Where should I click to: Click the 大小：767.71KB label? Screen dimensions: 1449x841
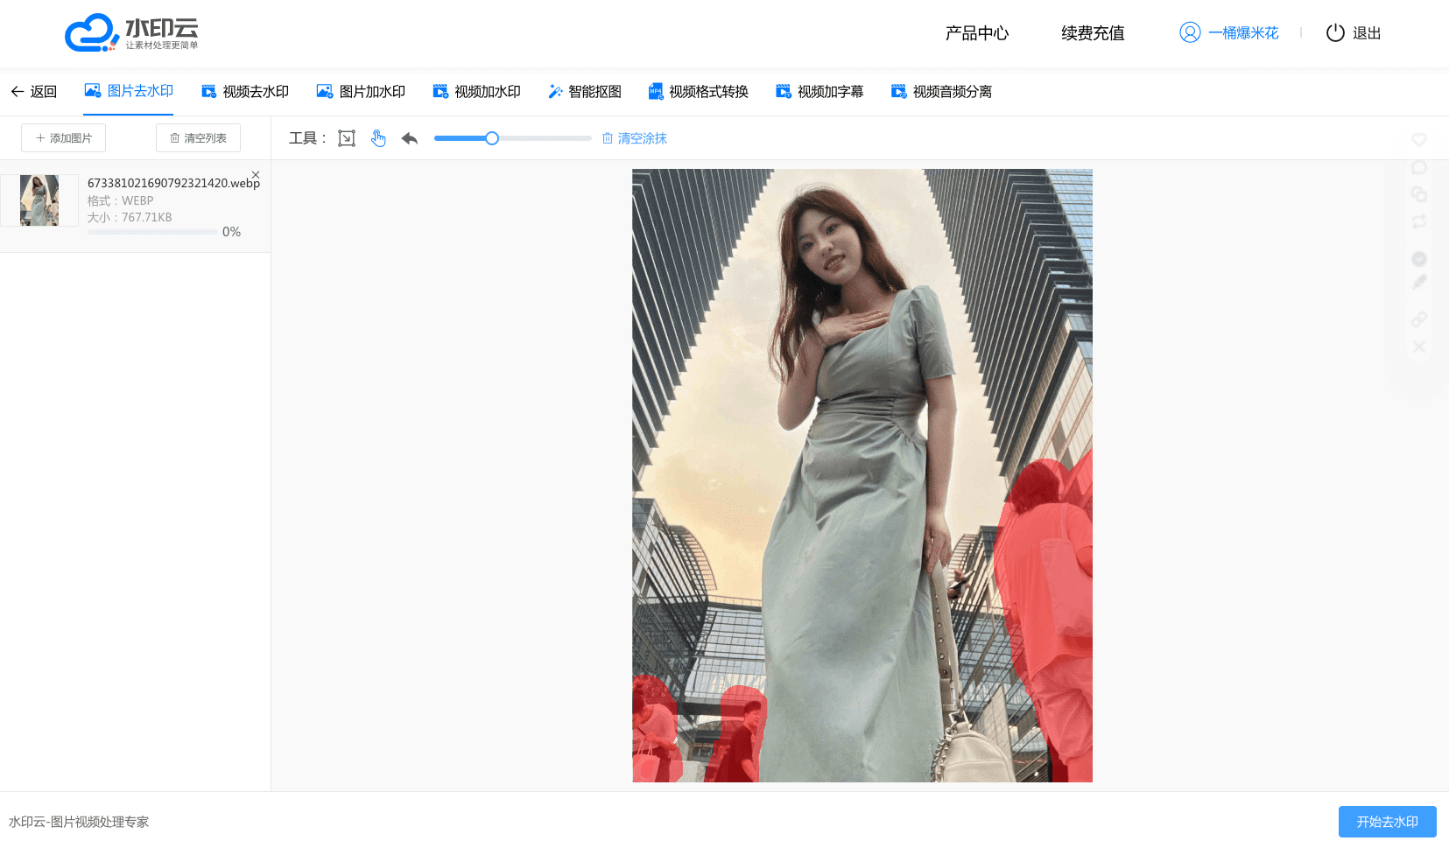tap(130, 217)
